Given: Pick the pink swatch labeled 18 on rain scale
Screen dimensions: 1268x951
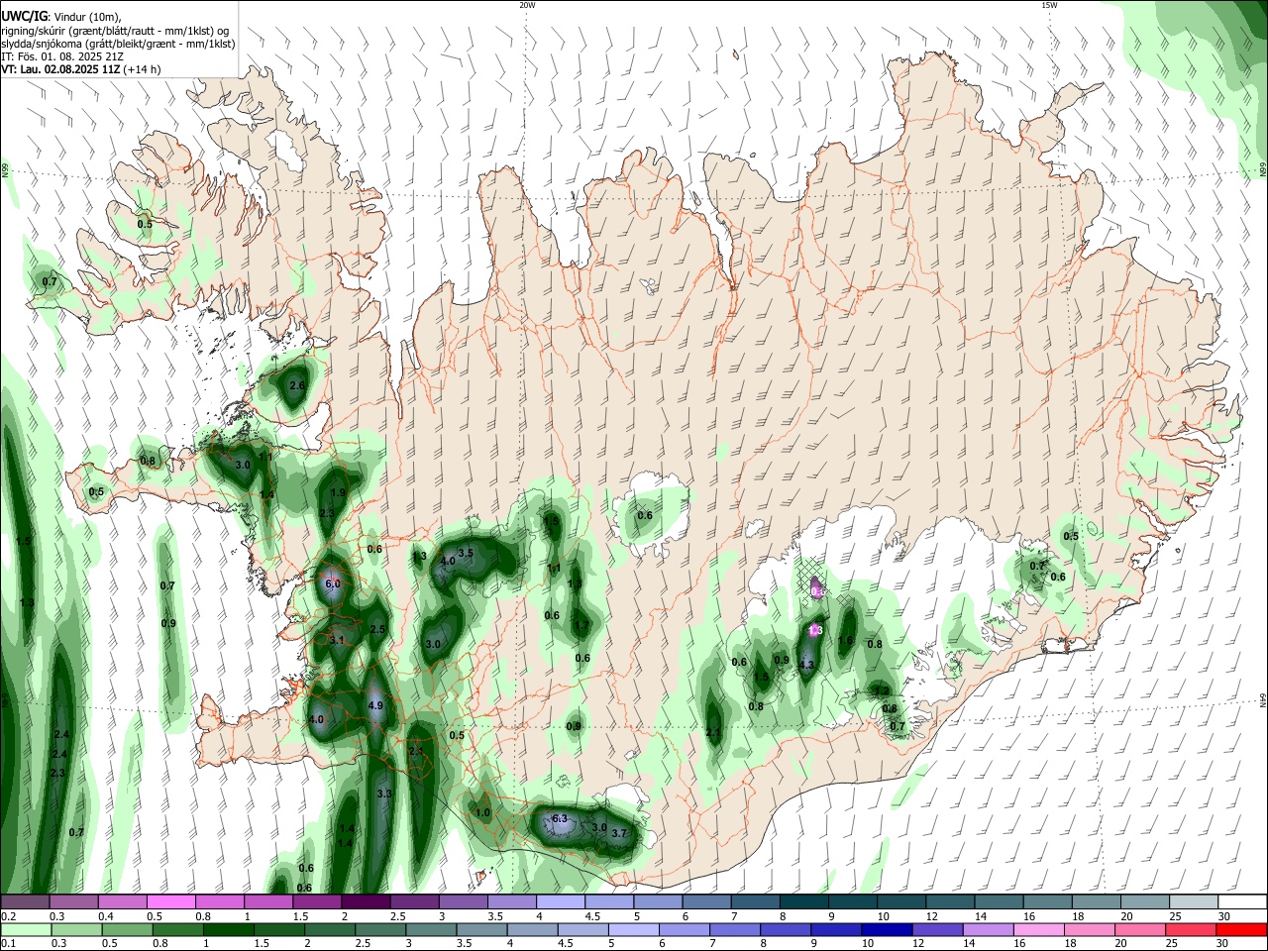Looking at the screenshot, I should (1089, 930).
